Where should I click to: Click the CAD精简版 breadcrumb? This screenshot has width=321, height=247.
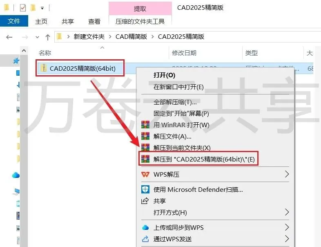point(131,37)
